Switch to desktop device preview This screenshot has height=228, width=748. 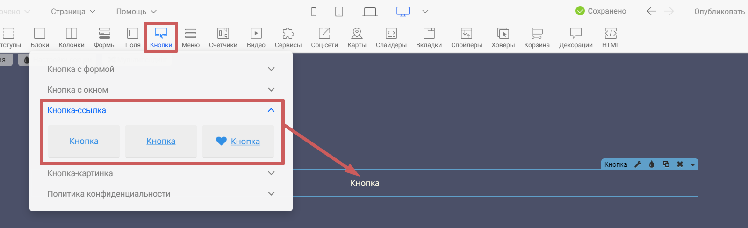click(x=403, y=12)
